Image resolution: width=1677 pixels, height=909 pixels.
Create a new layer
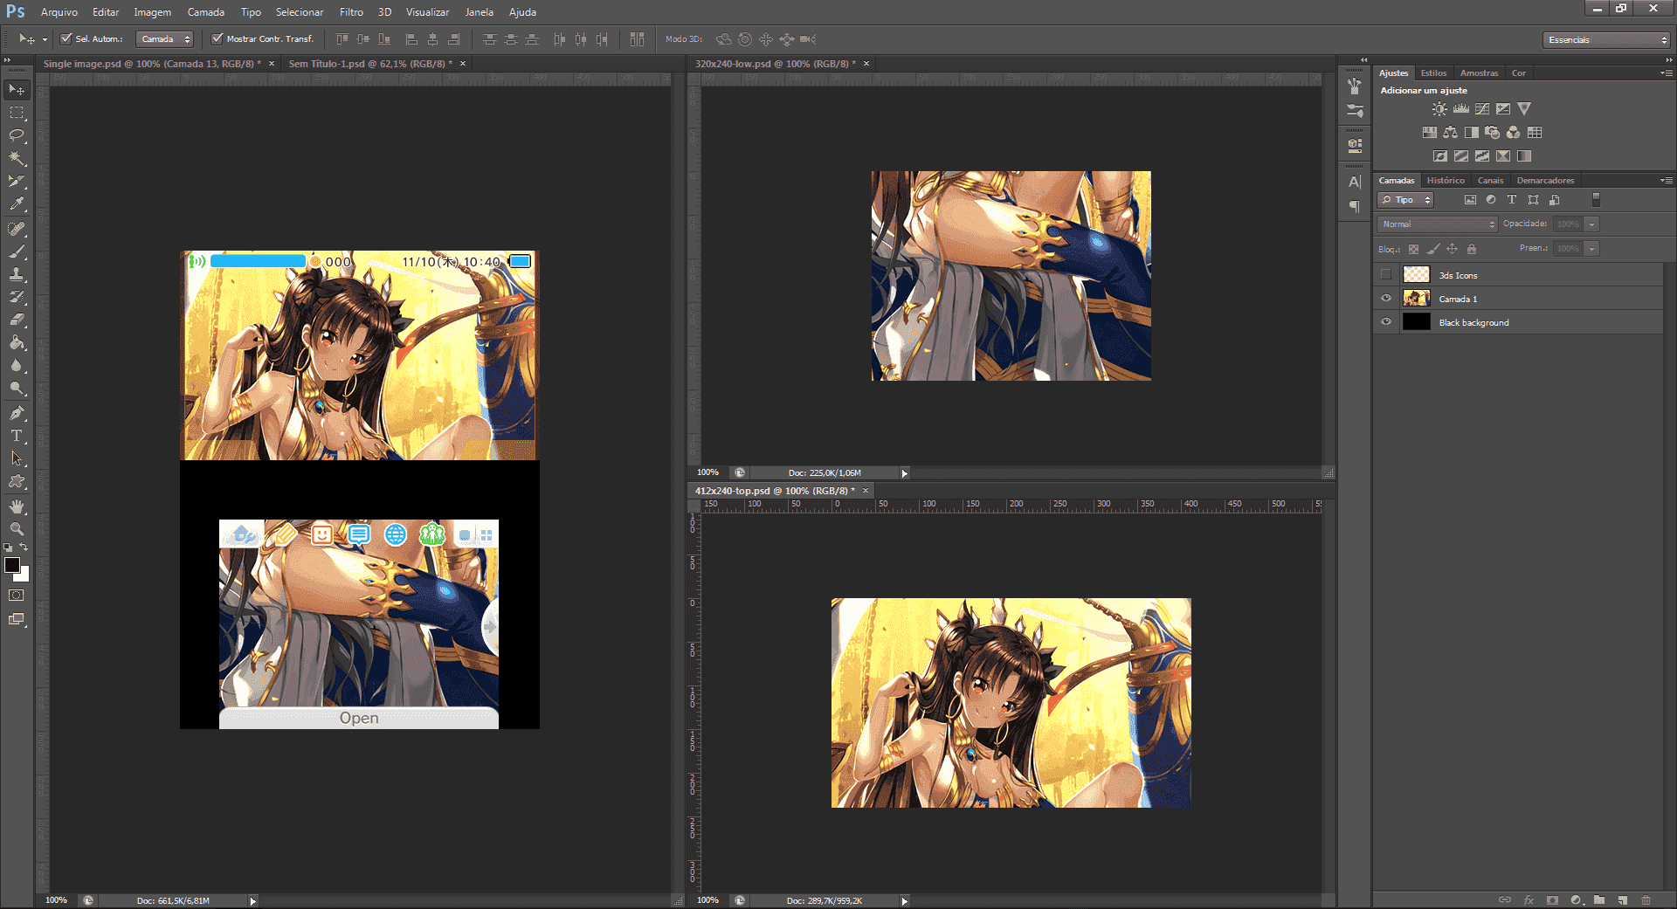(1622, 900)
